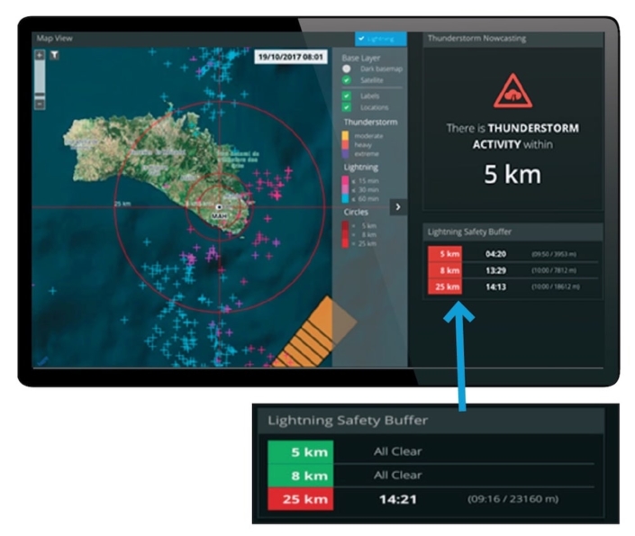Viewport: 635px width, 536px height.
Task: Adjust the map zoom slider bar
Action: coord(40,80)
